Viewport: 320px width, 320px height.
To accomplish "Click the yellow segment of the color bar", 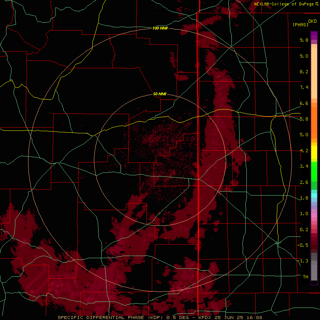I will pos(314,152).
